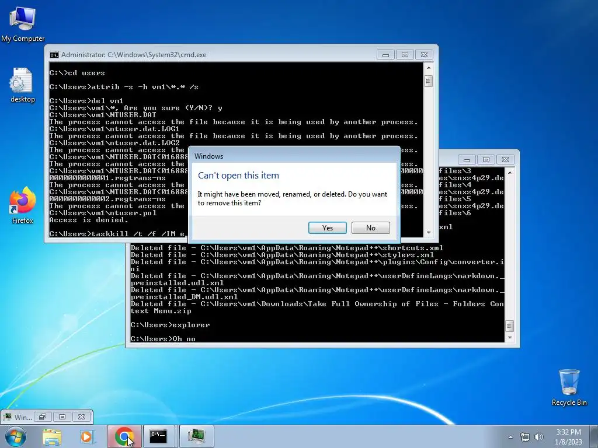Switch to Google Chrome on the taskbar
Image resolution: width=598 pixels, height=448 pixels.
point(124,436)
